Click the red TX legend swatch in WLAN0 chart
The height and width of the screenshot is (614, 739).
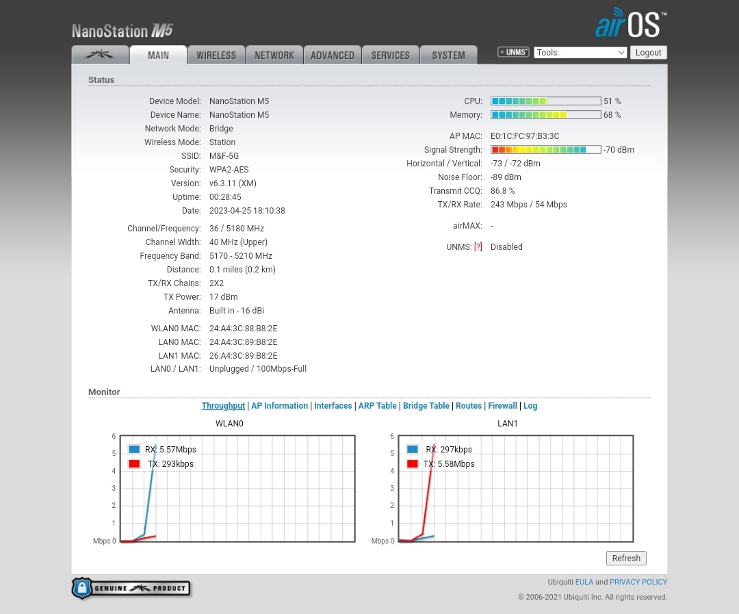click(x=134, y=463)
